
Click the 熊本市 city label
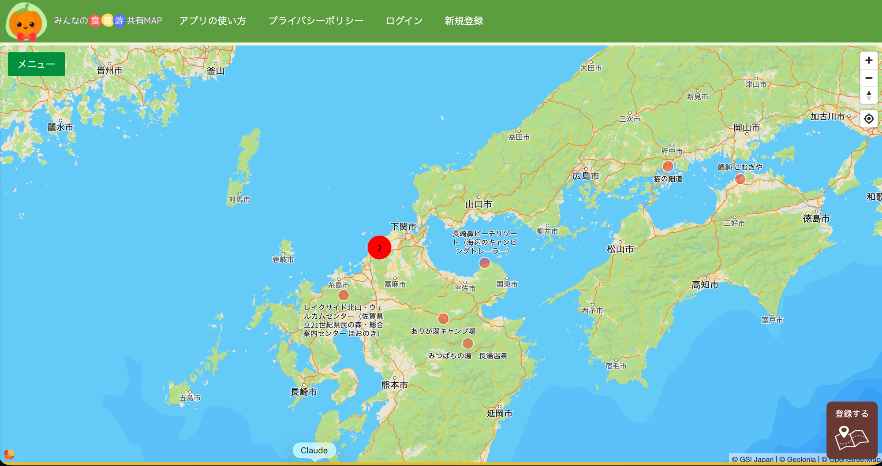395,384
